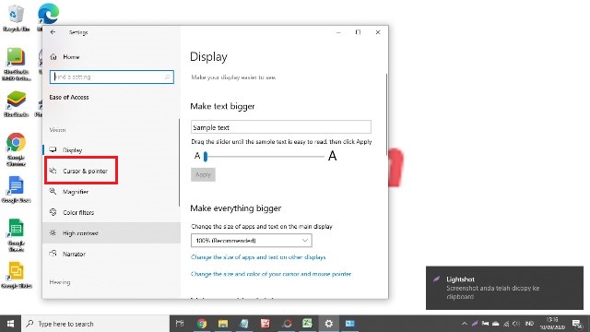Open Google Chrome desktop shortcut

pos(16,149)
